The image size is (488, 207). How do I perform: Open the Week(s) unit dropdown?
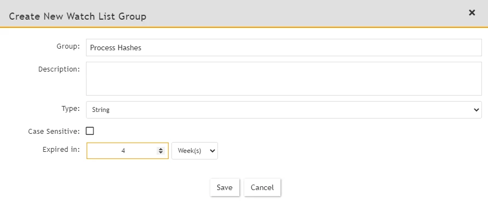point(194,151)
